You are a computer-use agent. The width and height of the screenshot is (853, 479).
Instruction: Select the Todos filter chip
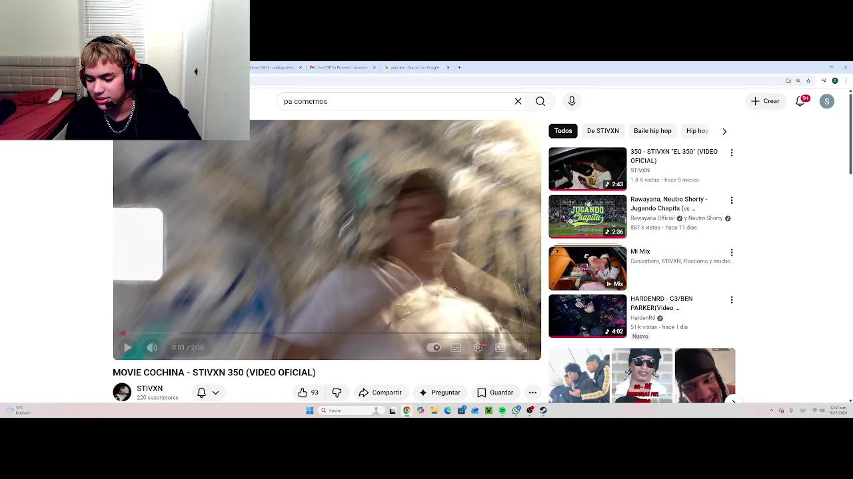click(563, 131)
